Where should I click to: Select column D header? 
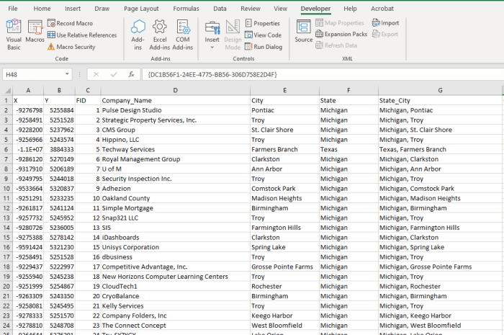(x=175, y=90)
